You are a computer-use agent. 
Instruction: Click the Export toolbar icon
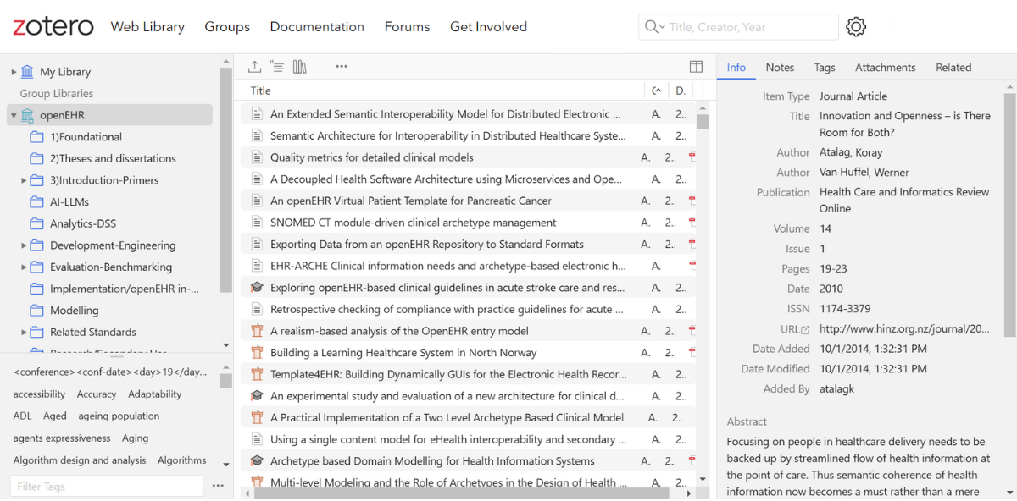point(254,67)
